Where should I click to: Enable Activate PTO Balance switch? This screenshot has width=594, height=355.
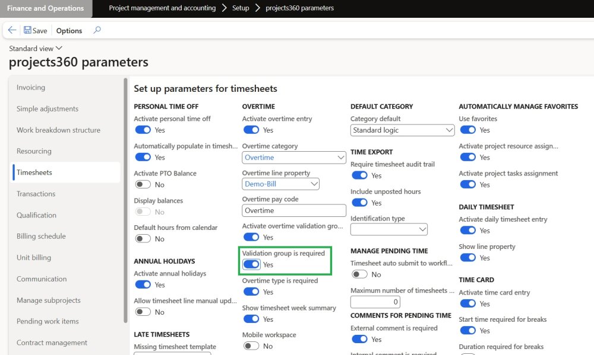click(143, 184)
